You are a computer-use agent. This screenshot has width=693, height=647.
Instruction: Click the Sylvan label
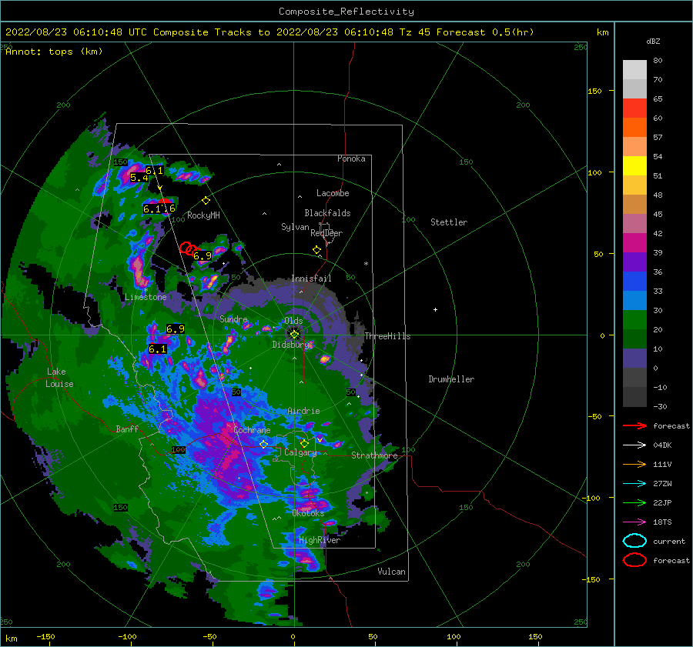point(295,227)
